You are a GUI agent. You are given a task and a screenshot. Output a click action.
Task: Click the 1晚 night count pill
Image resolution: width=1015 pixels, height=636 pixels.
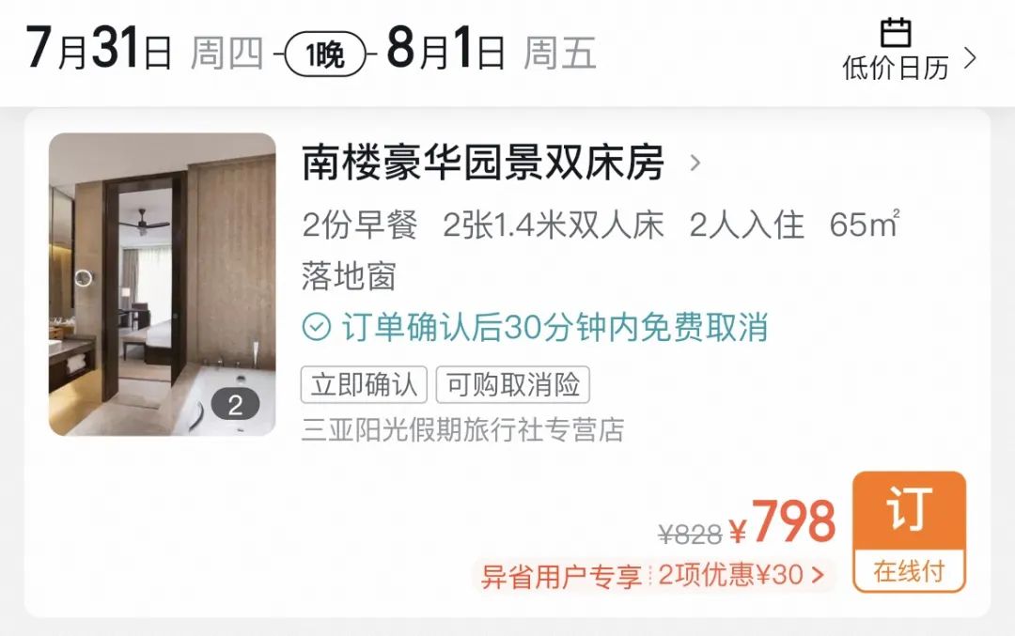point(325,54)
